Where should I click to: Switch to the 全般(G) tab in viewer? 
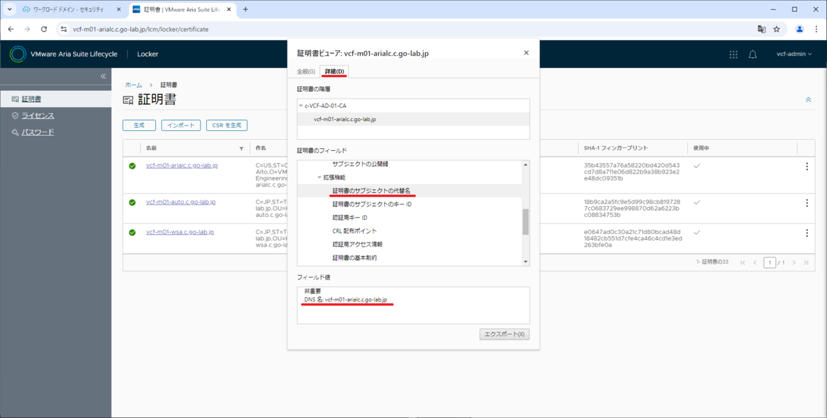[306, 72]
